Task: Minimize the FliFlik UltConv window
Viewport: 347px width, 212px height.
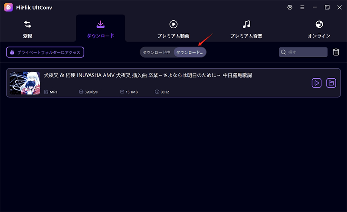Action: click(315, 7)
